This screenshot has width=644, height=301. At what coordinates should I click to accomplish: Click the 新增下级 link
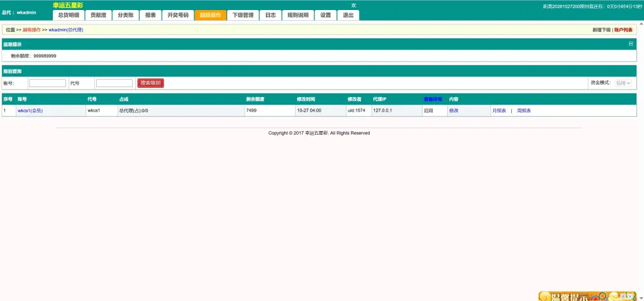click(x=601, y=30)
